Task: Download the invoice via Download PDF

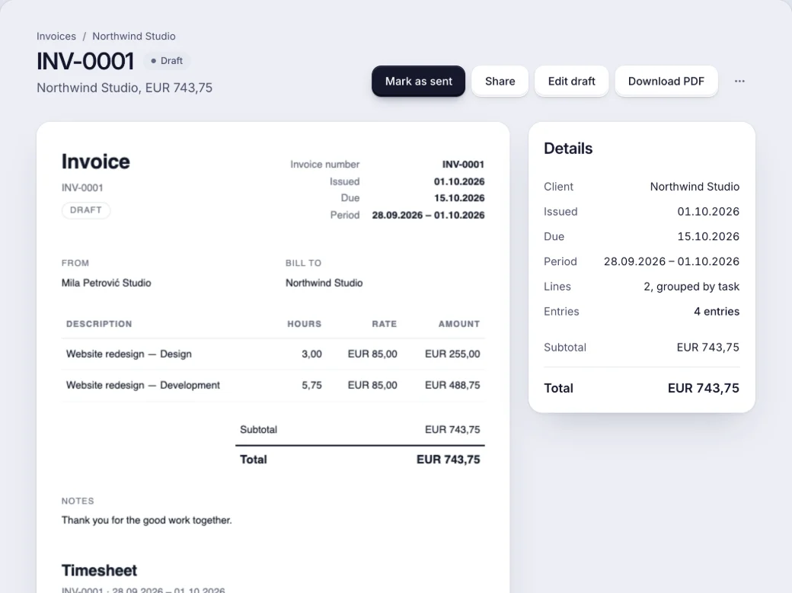Action: click(x=666, y=81)
